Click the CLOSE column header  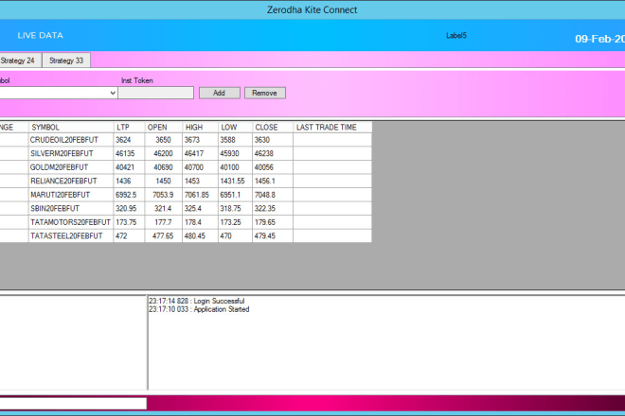point(273,127)
